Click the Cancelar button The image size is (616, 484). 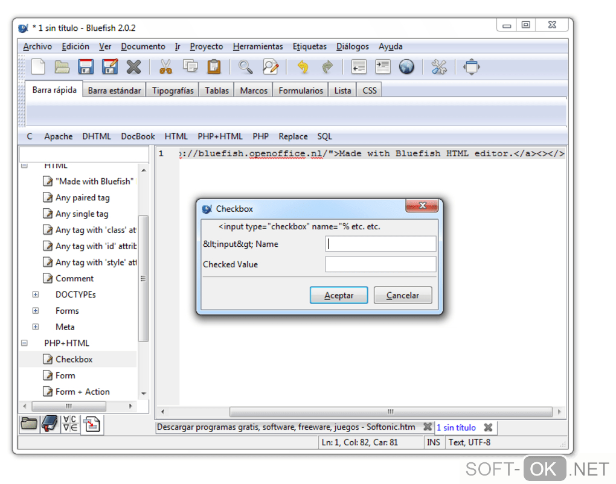click(403, 295)
